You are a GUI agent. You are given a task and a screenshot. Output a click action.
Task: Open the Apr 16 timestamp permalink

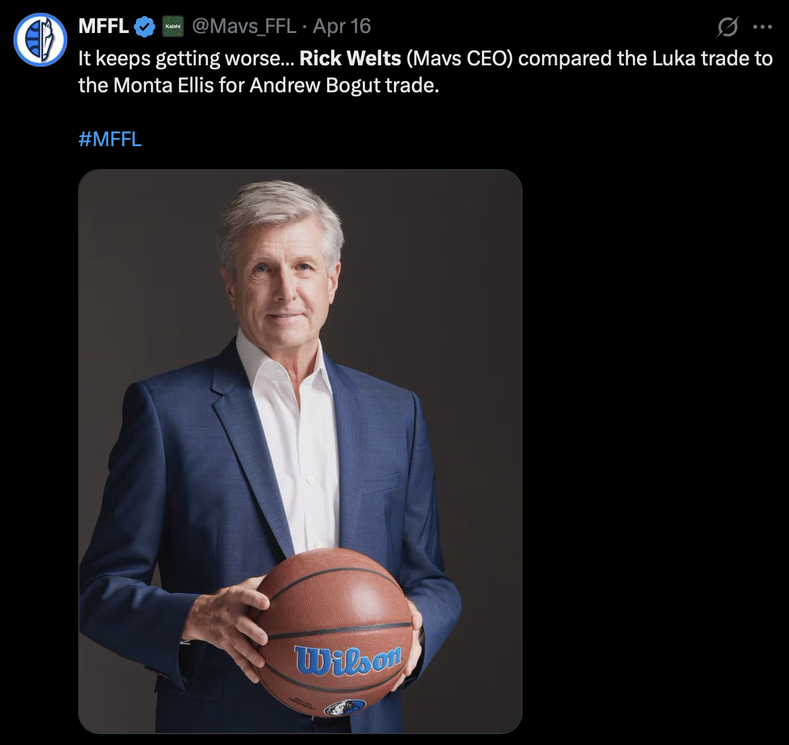click(x=342, y=26)
